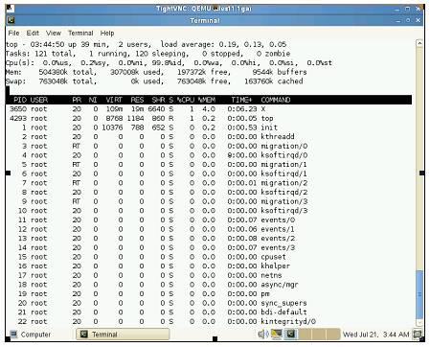Click the show desktop icon beside the clock
Screen dimensions: 430x347
pyautogui.click(x=417, y=335)
